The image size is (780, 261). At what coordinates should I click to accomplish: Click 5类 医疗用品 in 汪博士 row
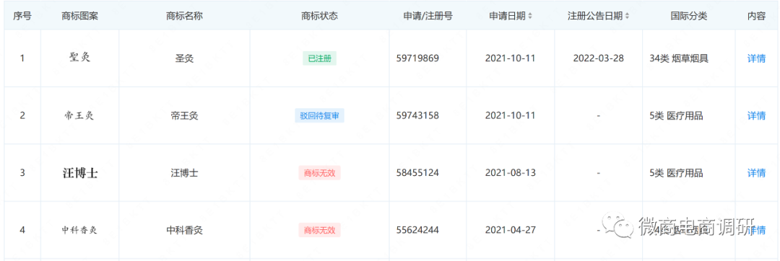coord(677,173)
